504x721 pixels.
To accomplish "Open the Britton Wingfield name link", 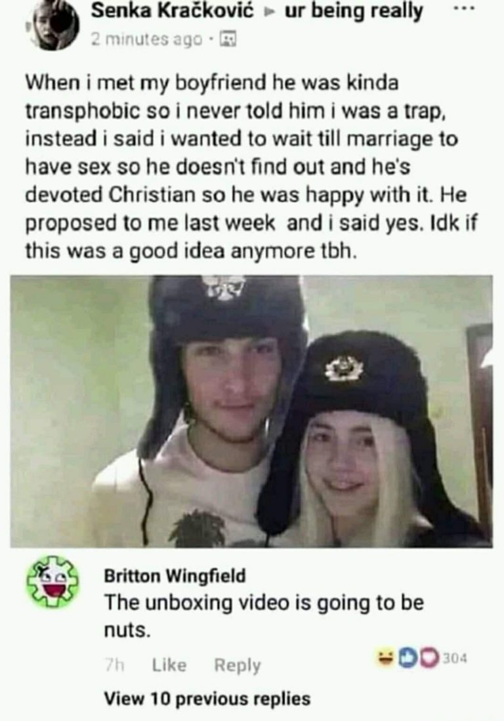I will point(175,575).
